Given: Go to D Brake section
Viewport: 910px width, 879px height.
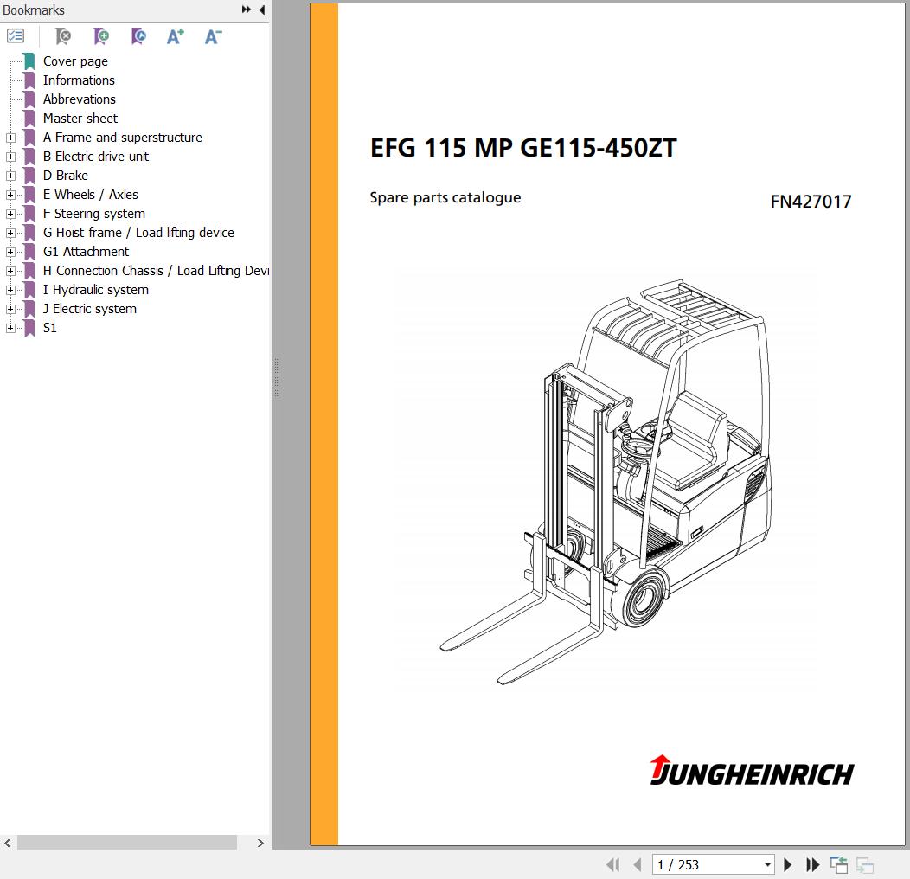Looking at the screenshot, I should 66,176.
